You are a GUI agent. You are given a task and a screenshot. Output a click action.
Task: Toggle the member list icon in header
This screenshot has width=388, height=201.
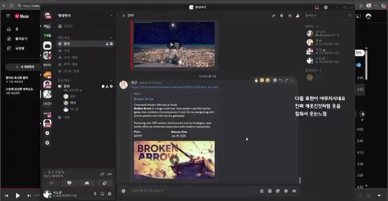[297, 16]
